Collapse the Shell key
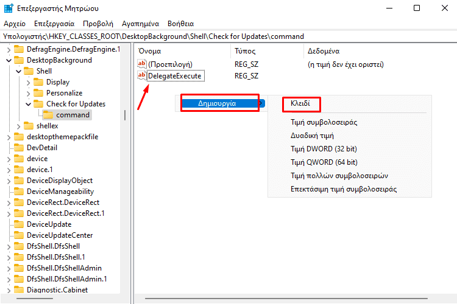The image size is (457, 304). pos(19,72)
